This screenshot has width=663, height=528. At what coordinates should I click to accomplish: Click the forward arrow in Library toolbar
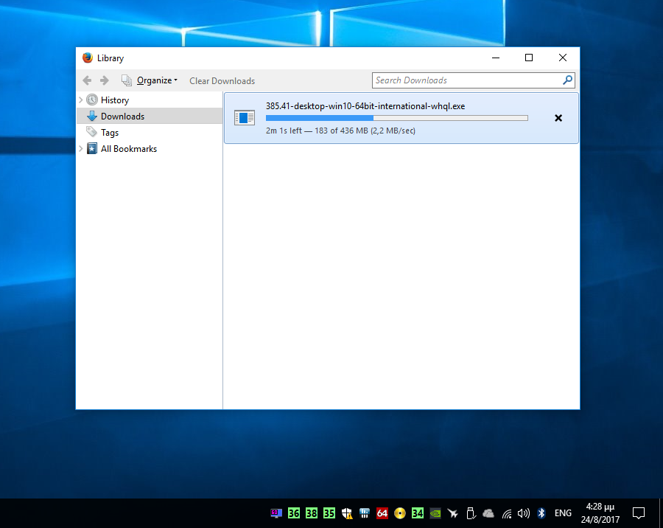pyautogui.click(x=104, y=80)
